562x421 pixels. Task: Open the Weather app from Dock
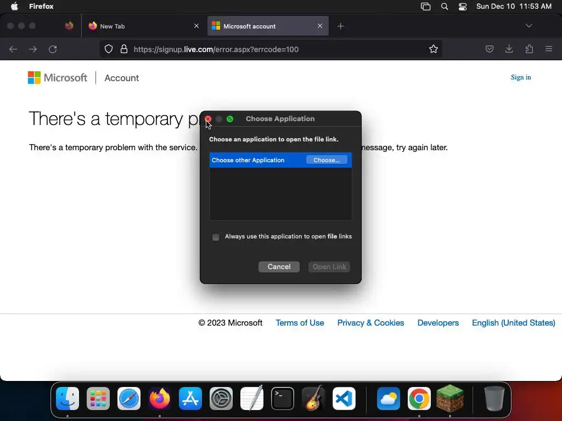pos(389,399)
